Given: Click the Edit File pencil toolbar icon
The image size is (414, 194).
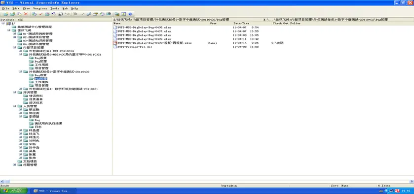Looking at the screenshot, I should [x=82, y=14].
